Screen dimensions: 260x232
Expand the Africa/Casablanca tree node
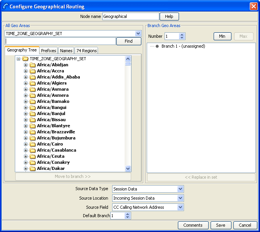[x=25, y=150]
